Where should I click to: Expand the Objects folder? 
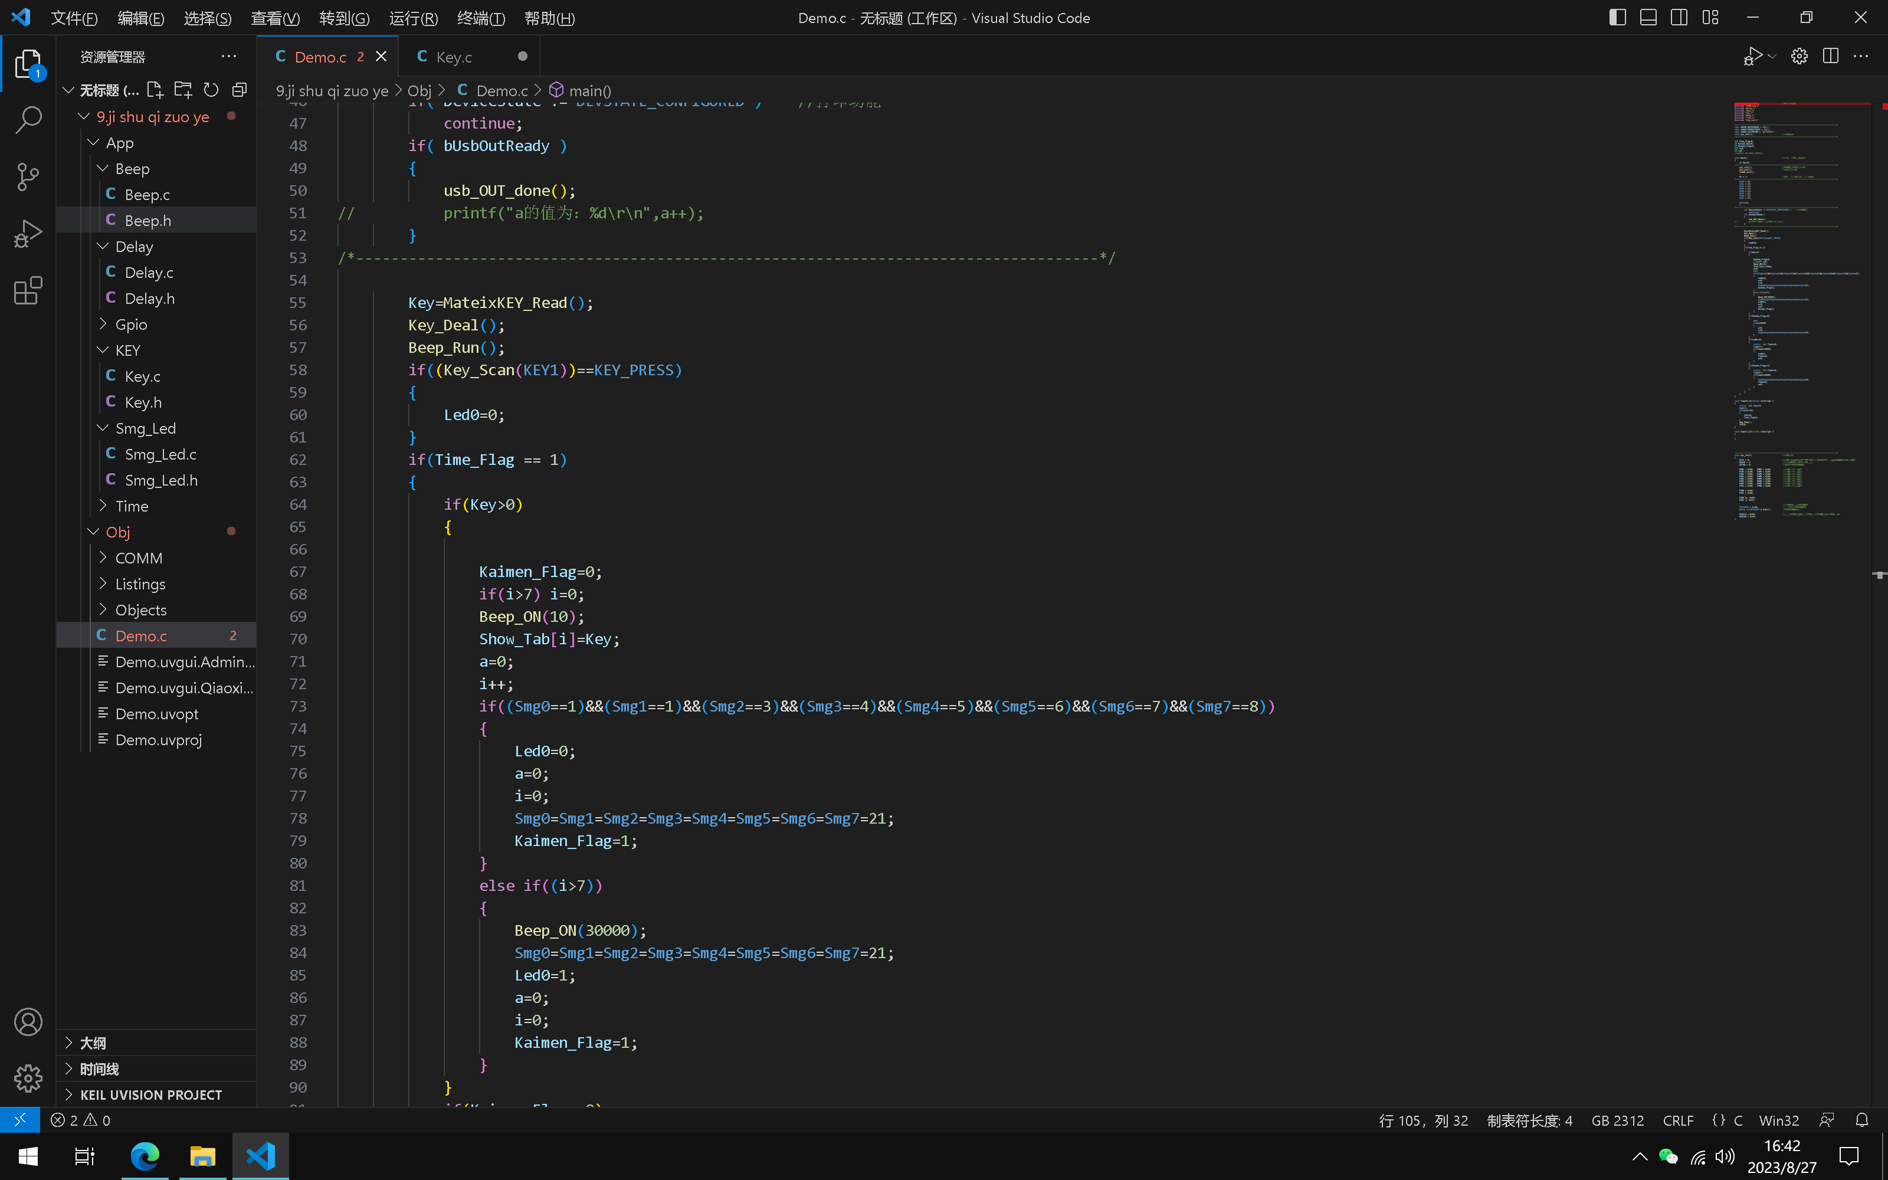[156, 609]
